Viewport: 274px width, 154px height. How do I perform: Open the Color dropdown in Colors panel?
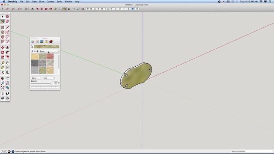tap(36, 78)
